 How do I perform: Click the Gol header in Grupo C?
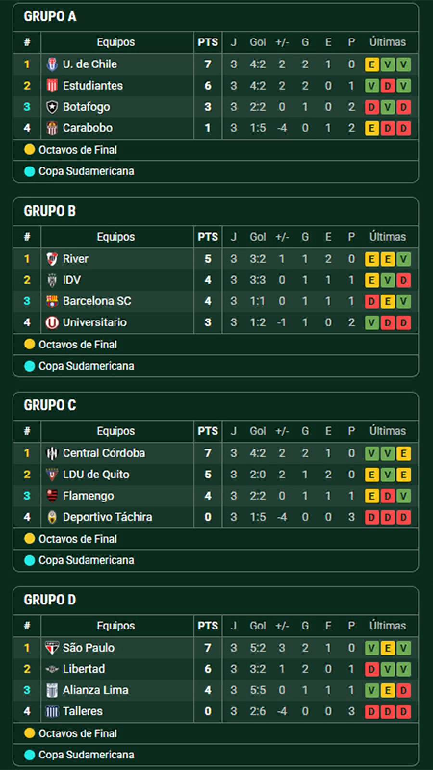coord(258,431)
